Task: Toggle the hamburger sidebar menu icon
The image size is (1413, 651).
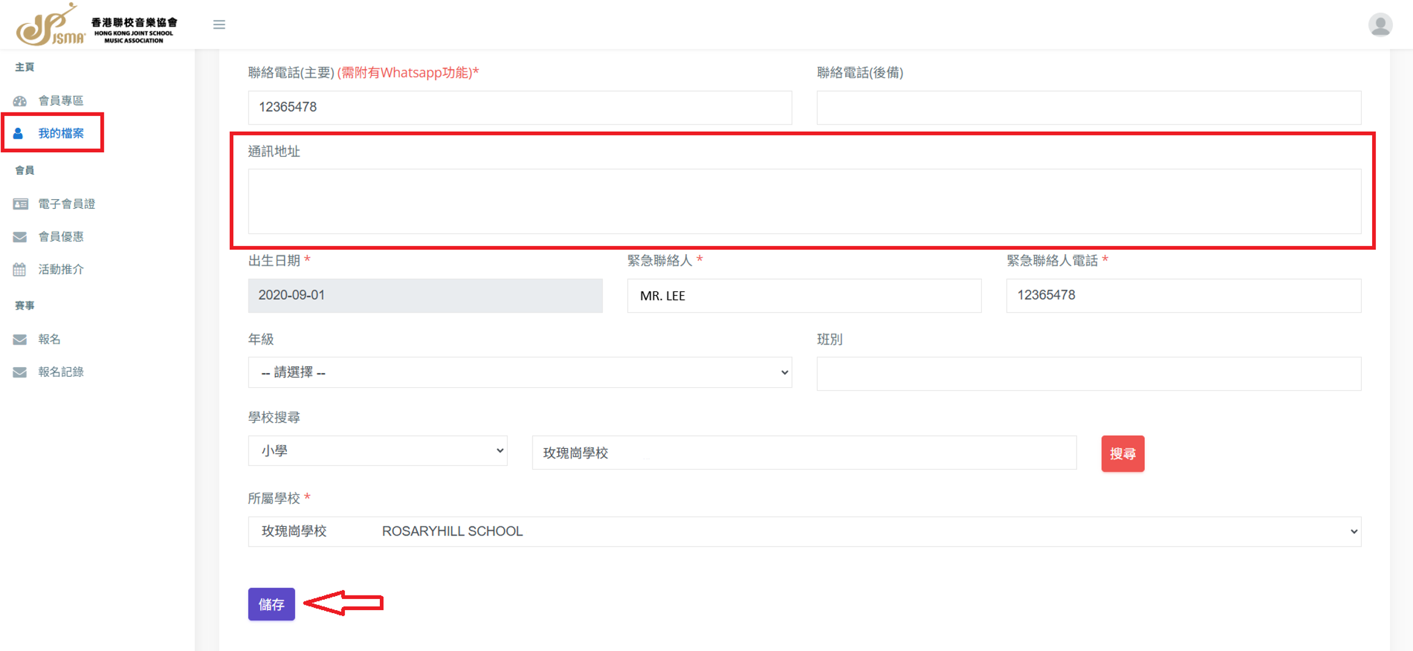Action: tap(219, 24)
